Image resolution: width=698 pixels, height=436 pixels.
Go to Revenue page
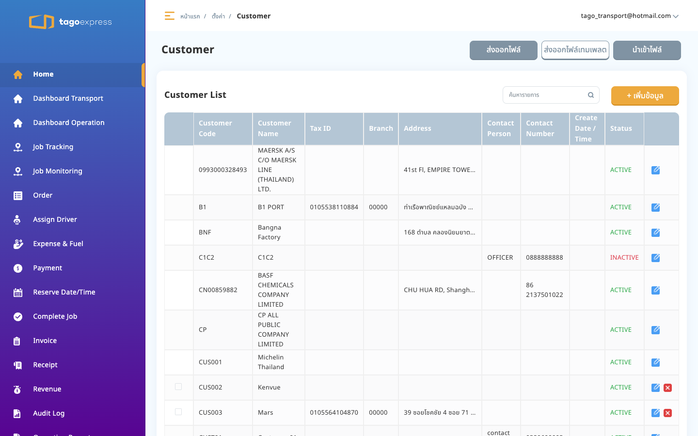(x=73, y=389)
